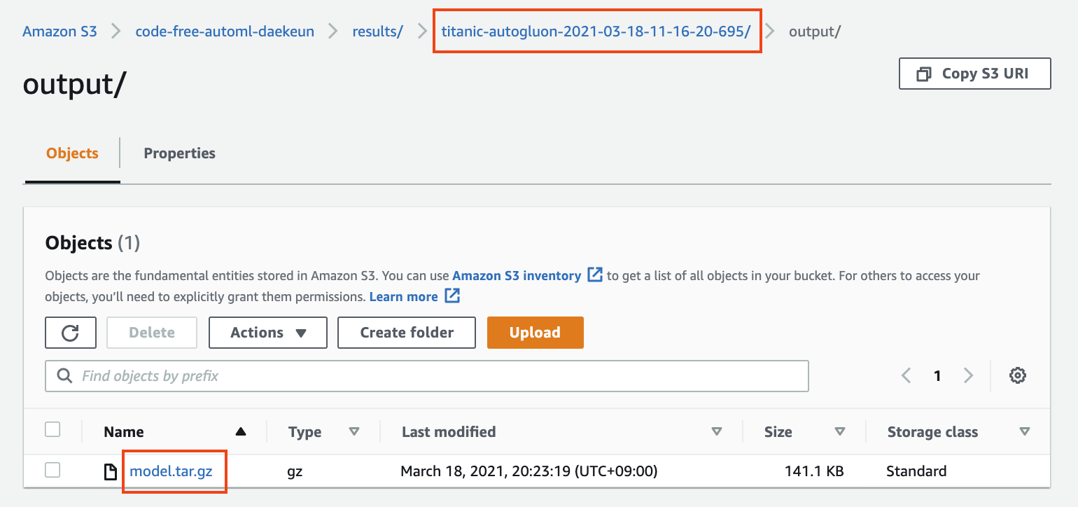
Task: Click the orange Upload button
Action: click(535, 333)
